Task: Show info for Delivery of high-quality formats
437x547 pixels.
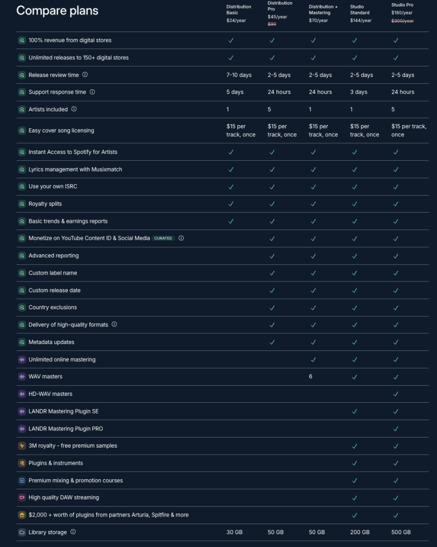Action: click(x=114, y=324)
